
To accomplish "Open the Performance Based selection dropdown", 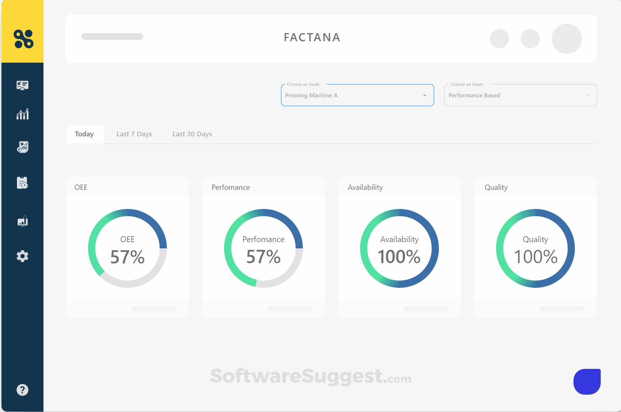I will tap(520, 95).
